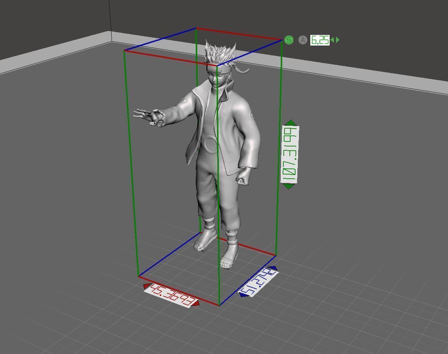Click the red width value 45.3693
The image size is (448, 354).
(x=171, y=296)
